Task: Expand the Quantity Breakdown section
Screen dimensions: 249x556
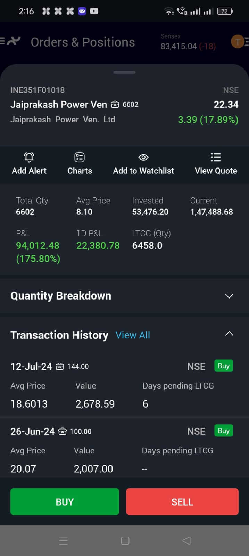Action: coord(229,296)
